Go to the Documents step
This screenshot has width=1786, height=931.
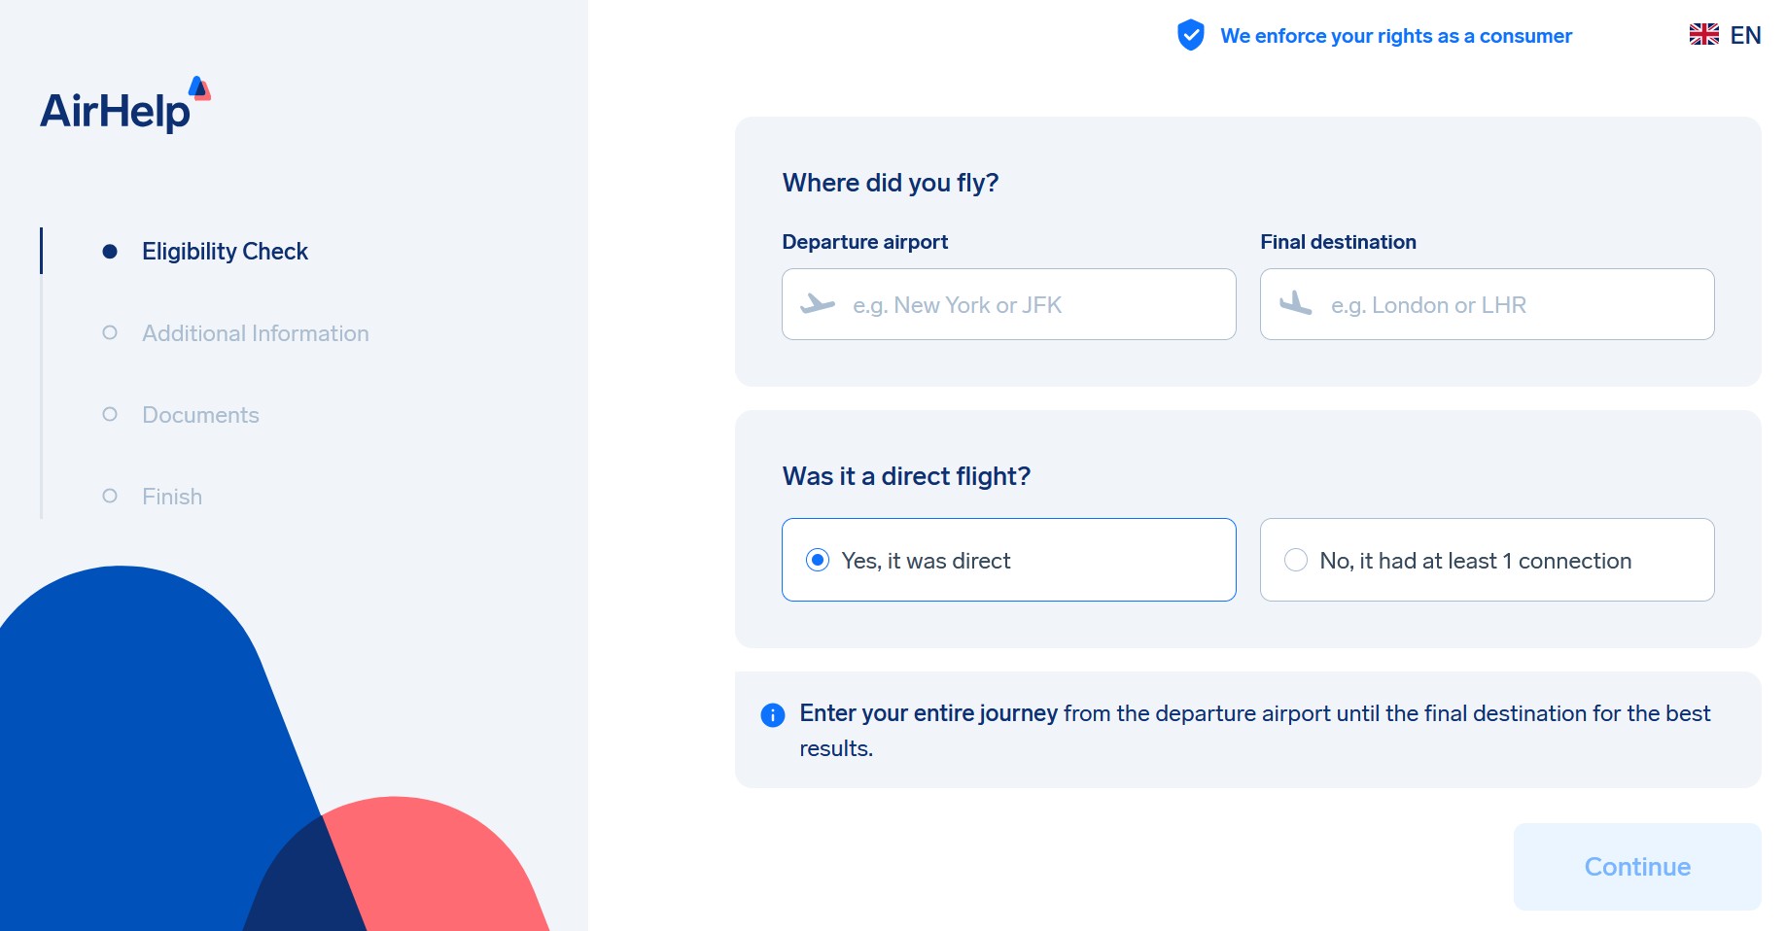pyautogui.click(x=200, y=415)
